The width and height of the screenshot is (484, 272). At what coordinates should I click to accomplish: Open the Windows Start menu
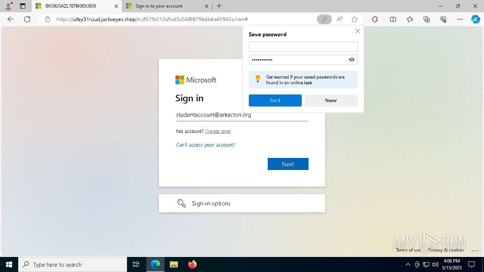tap(9, 264)
